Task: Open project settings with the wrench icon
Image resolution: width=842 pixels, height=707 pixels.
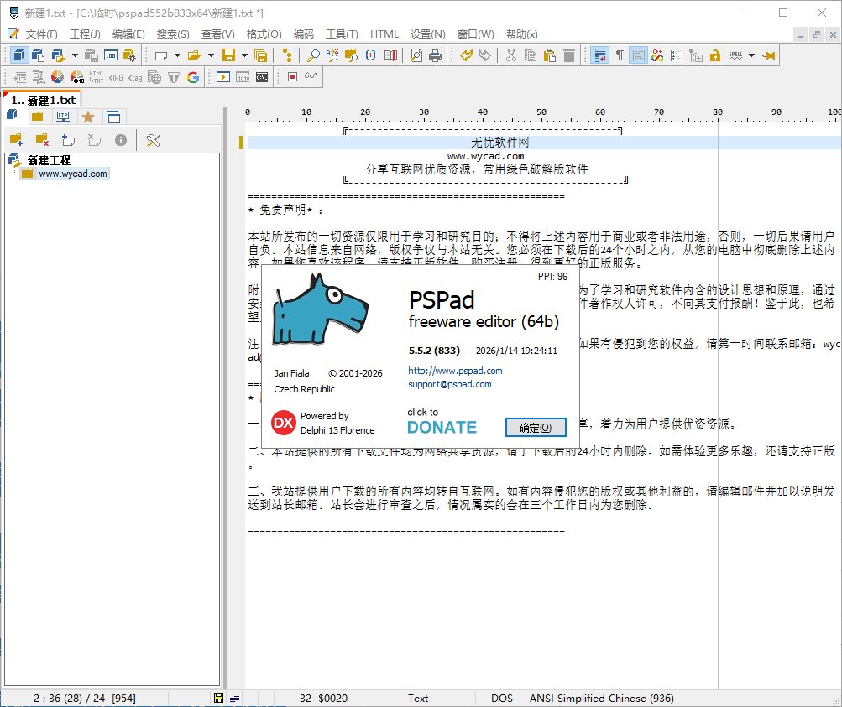Action: coord(153,140)
